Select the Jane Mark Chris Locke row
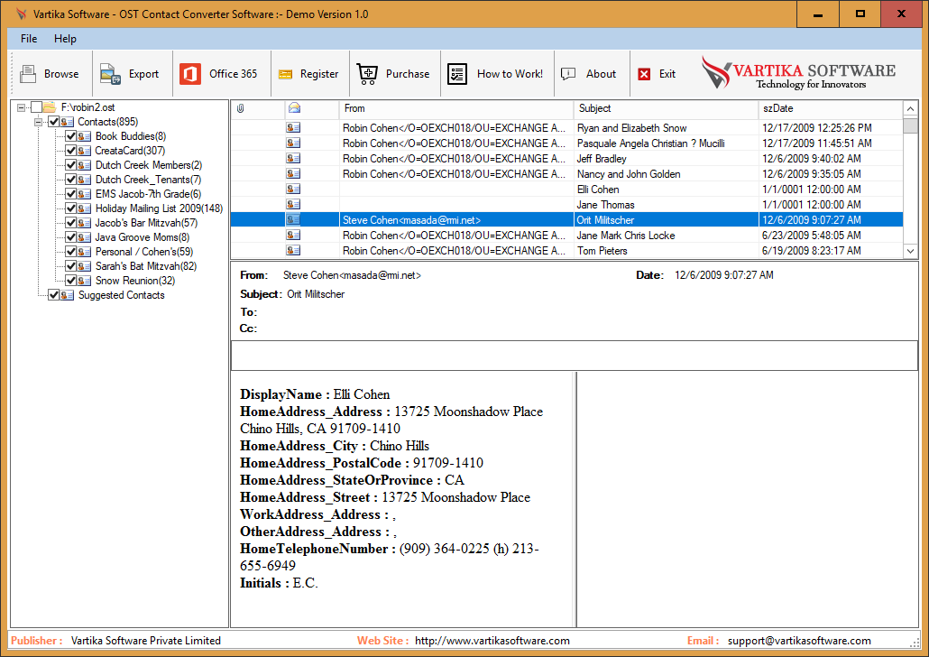This screenshot has height=657, width=929. coord(567,236)
